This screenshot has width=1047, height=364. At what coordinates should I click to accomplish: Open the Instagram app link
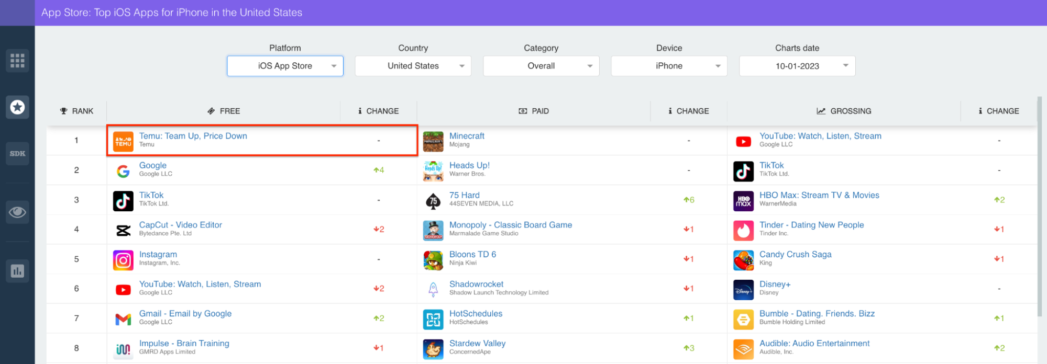158,254
